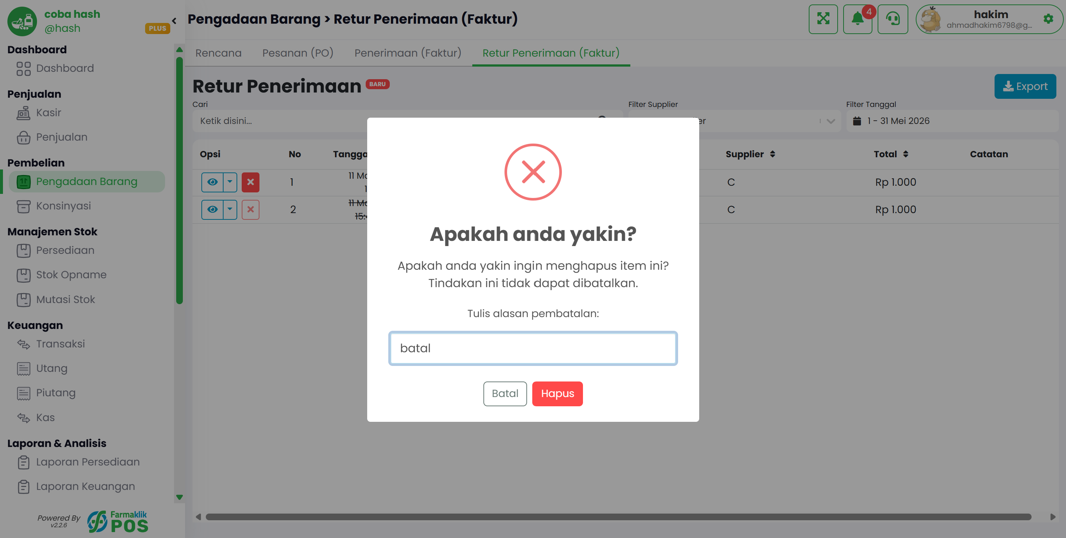Go to Laporan Keuangan in the sidebar
The width and height of the screenshot is (1066, 538).
point(85,486)
